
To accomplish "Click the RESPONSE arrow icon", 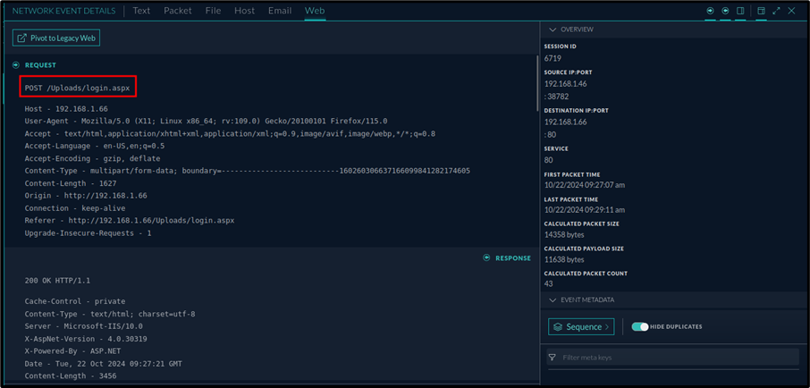I will point(486,258).
